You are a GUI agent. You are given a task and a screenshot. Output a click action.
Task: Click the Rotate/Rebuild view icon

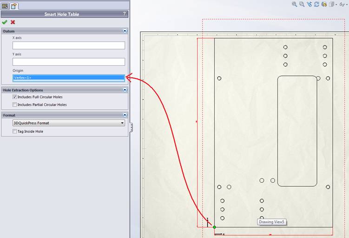click(317, 4)
